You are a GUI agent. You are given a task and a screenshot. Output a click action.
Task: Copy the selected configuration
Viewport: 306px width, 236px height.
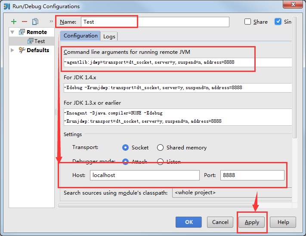pyautogui.click(x=35, y=22)
